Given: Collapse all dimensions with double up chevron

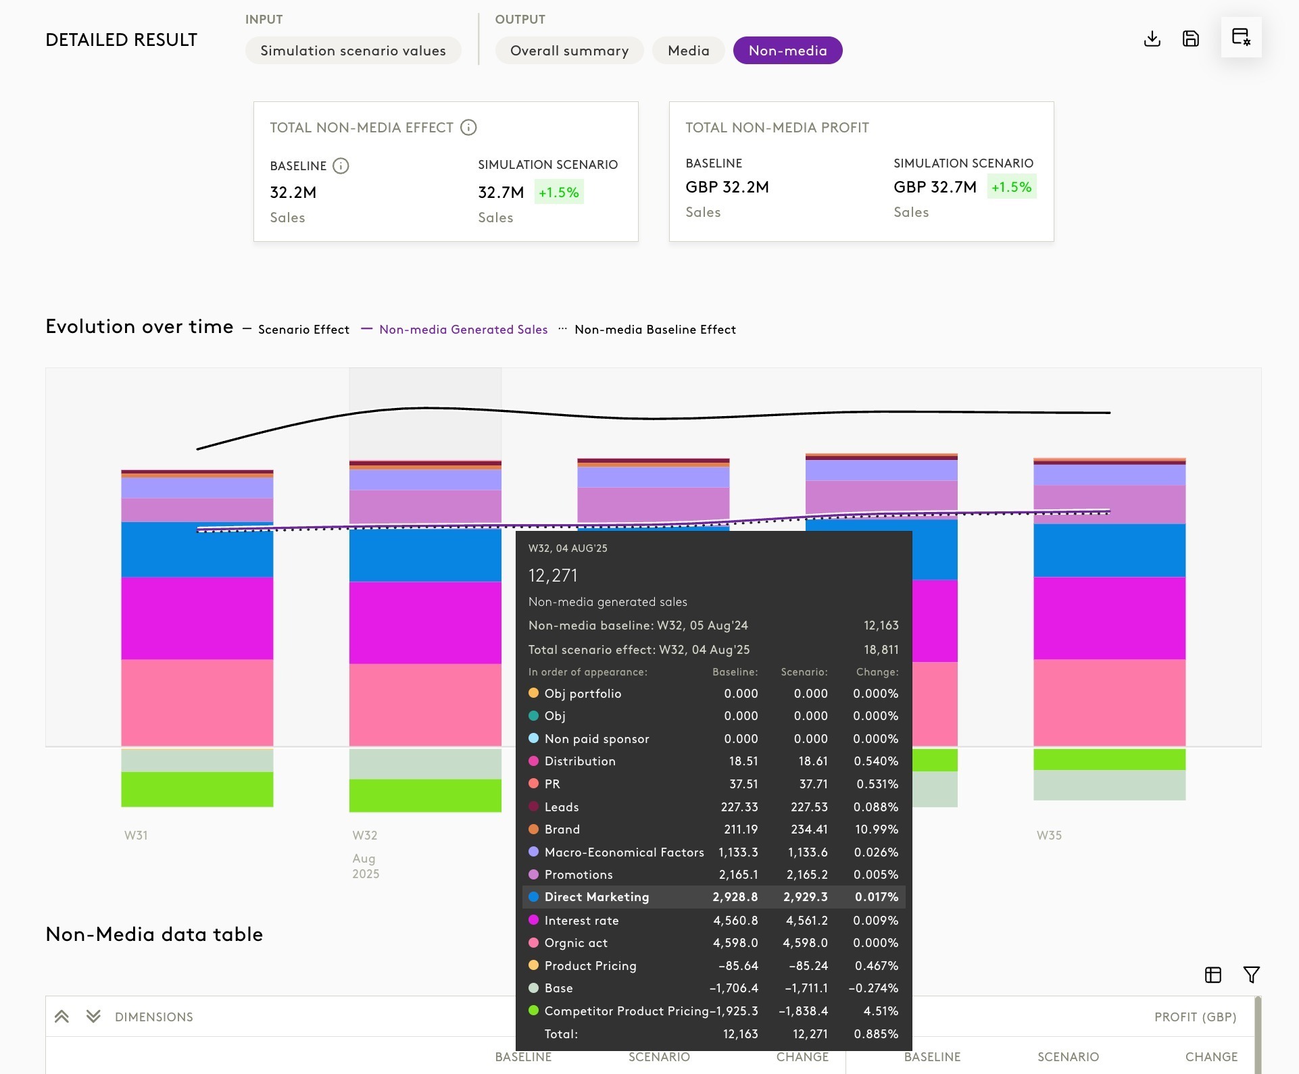Looking at the screenshot, I should pos(62,1017).
